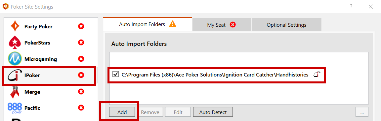Click red error icon on My Seat tab
The width and height of the screenshot is (381, 121).
[x=233, y=25]
